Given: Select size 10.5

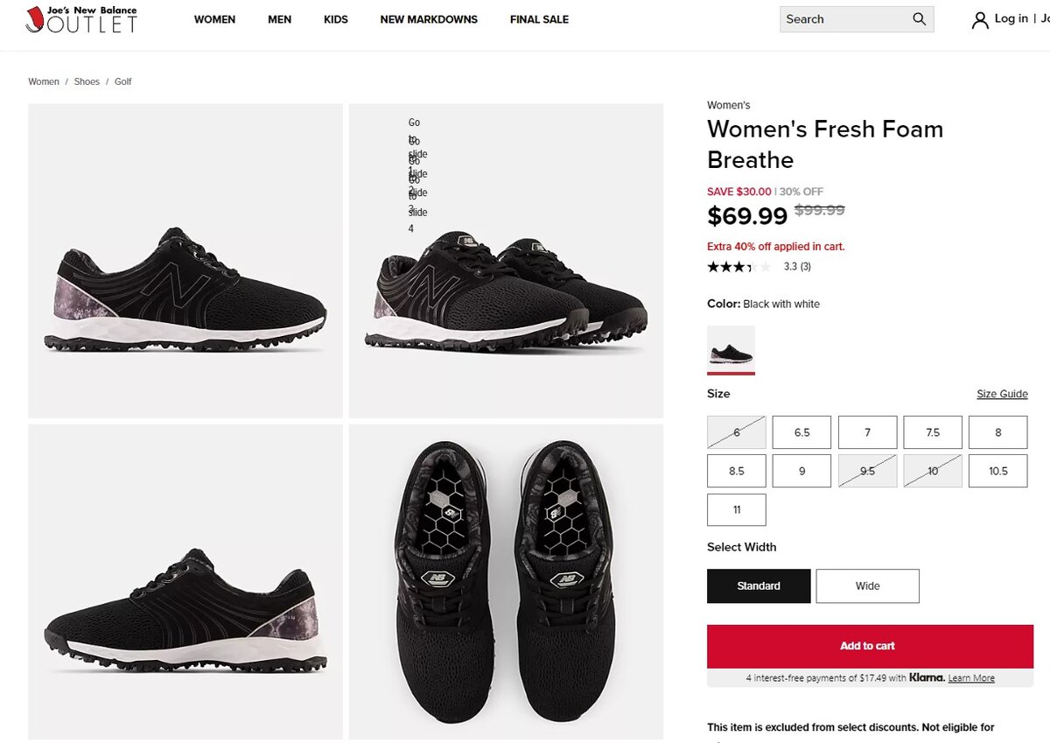Looking at the screenshot, I should click(998, 471).
